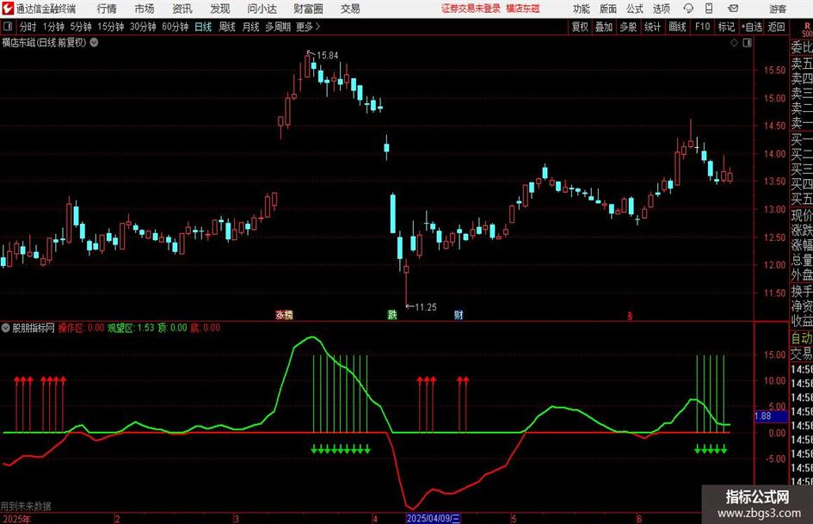Click the 涨榜 marker below the chart
813x524 pixels.
click(284, 314)
